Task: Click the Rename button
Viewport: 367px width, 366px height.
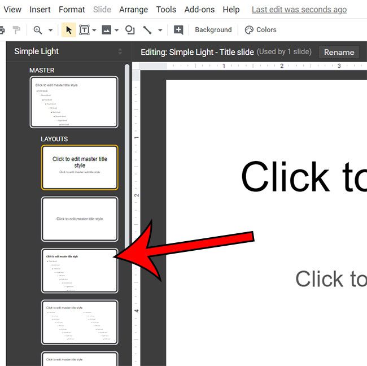Action: [x=339, y=52]
